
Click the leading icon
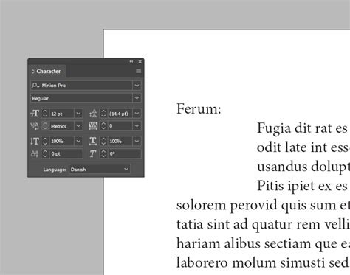[93, 114]
